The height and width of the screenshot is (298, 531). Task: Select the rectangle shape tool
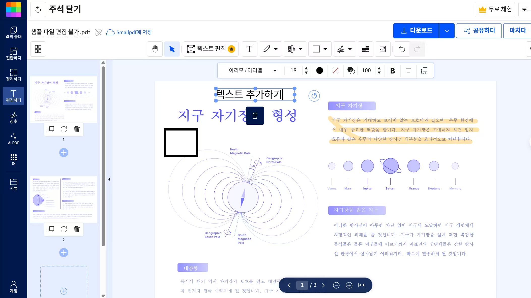coord(316,49)
